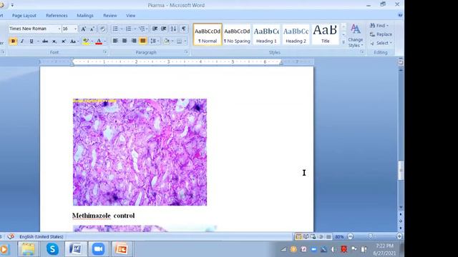Open Change Styles menu

[x=356, y=36]
